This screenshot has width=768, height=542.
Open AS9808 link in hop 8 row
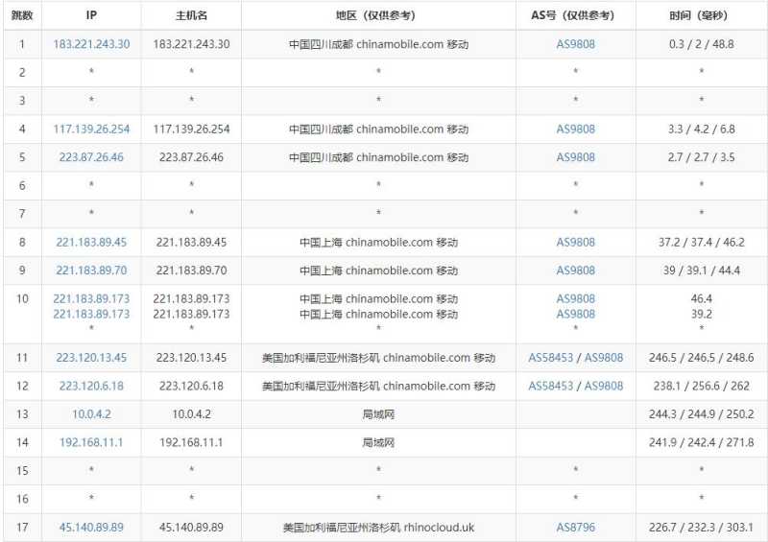pos(575,243)
